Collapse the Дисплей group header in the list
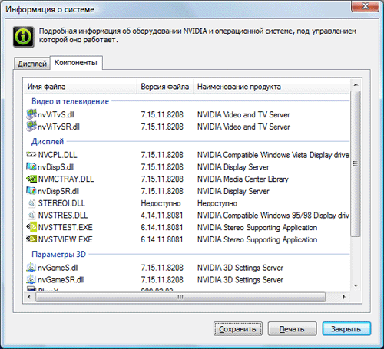 48,141
